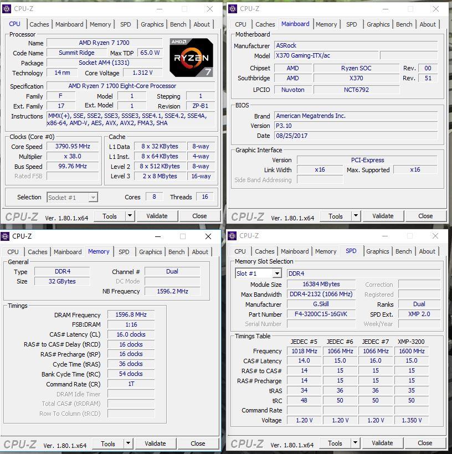452x454 pixels.
Task: Click the CPU-Z app icon in the top-right window title bar
Action: pos(233,9)
